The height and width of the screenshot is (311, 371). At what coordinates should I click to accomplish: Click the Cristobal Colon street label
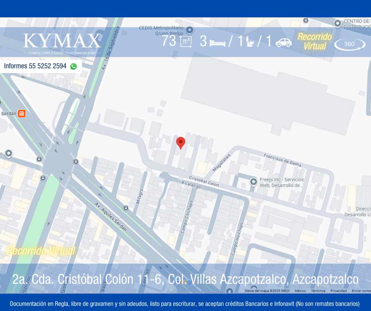click(x=204, y=181)
